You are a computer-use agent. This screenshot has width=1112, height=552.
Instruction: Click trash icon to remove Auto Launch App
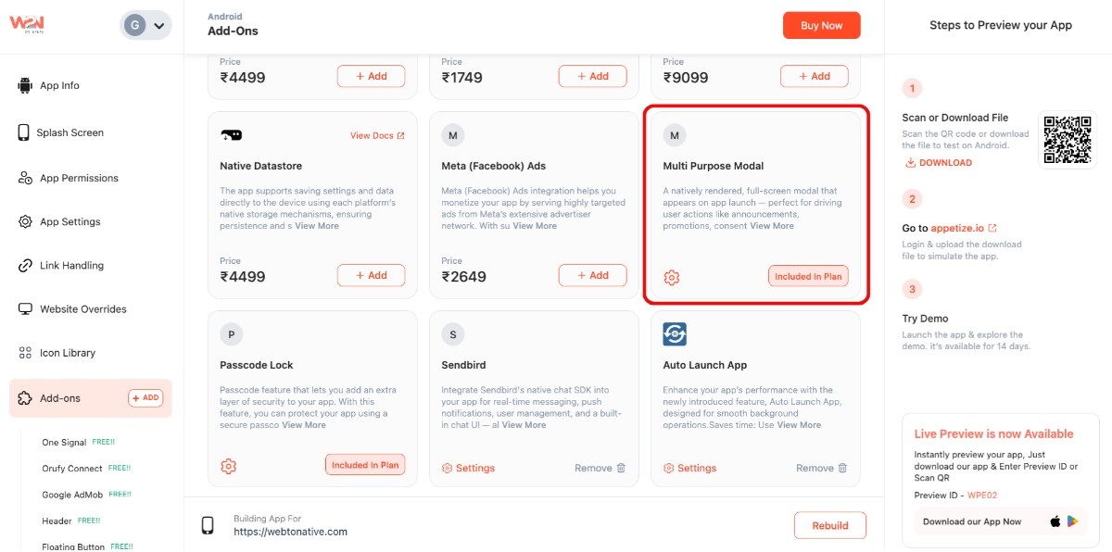[842, 469]
